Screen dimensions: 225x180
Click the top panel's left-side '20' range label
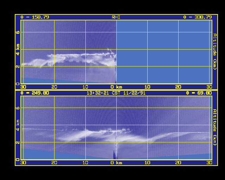coord(54,87)
